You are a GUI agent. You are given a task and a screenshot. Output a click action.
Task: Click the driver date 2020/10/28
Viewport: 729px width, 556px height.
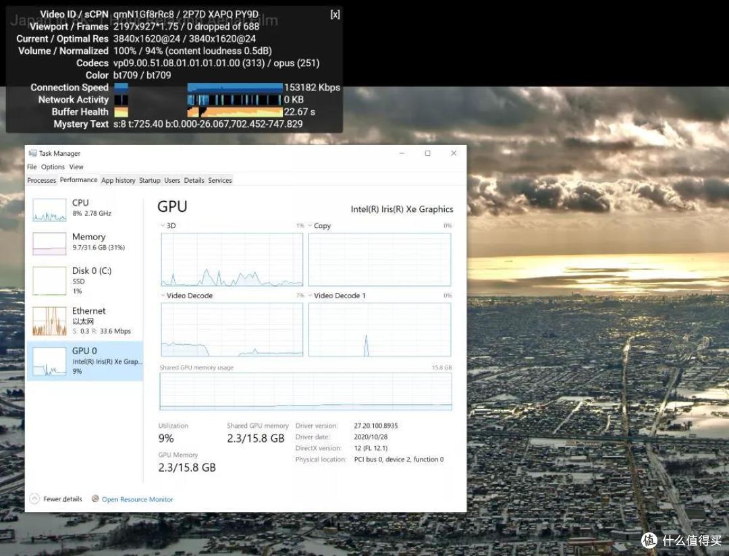[x=371, y=437]
